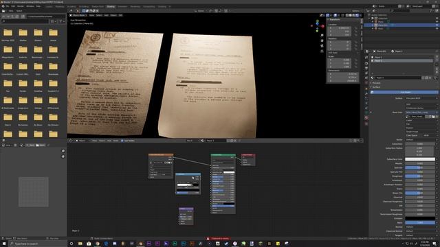
Task: Click the Add menu in 3D viewport header
Action: 107,15
